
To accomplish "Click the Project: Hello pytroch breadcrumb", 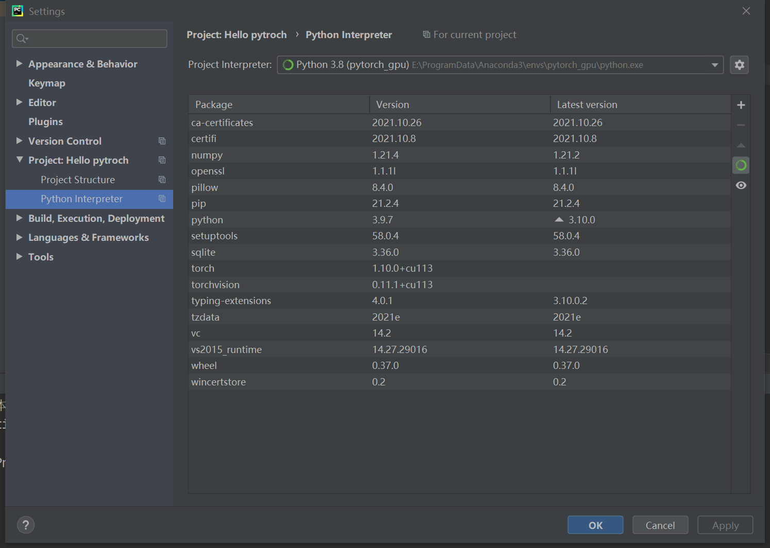I will click(x=237, y=34).
